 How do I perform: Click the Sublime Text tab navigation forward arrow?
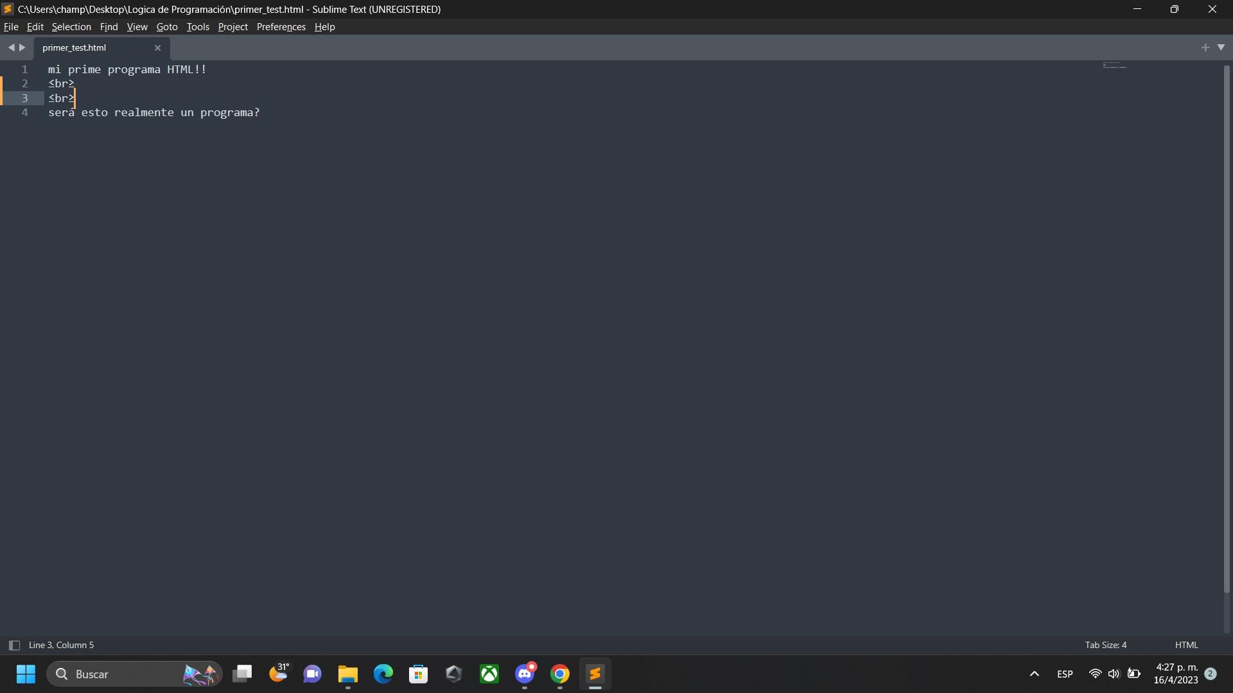point(23,47)
